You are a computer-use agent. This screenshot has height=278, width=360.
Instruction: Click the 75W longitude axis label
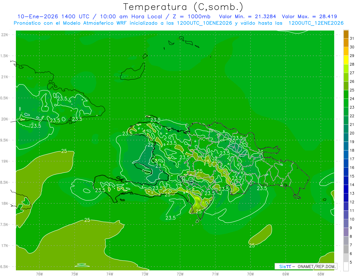[75, 274]
